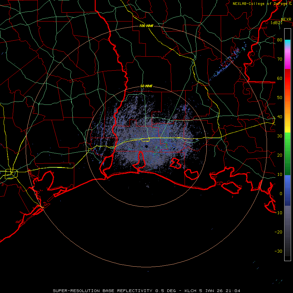Click the 40 value on the color scale

tap(280, 117)
